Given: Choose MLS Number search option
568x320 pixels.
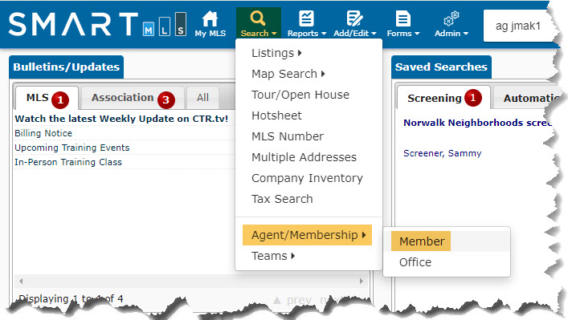Looking at the screenshot, I should [288, 136].
